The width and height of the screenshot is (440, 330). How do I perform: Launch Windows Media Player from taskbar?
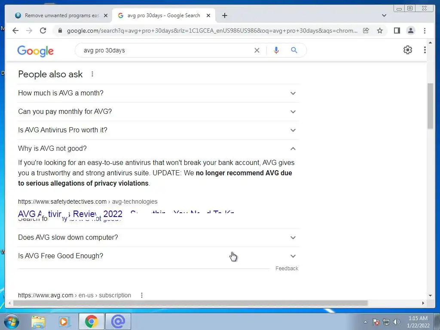point(64,321)
